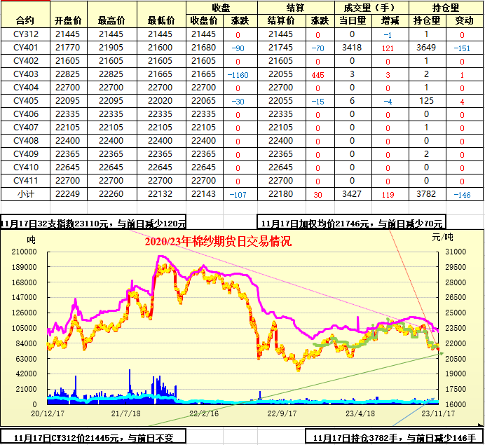Select the 开盘价 column header
Image resolution: width=485 pixels, height=445 pixels.
(x=68, y=20)
